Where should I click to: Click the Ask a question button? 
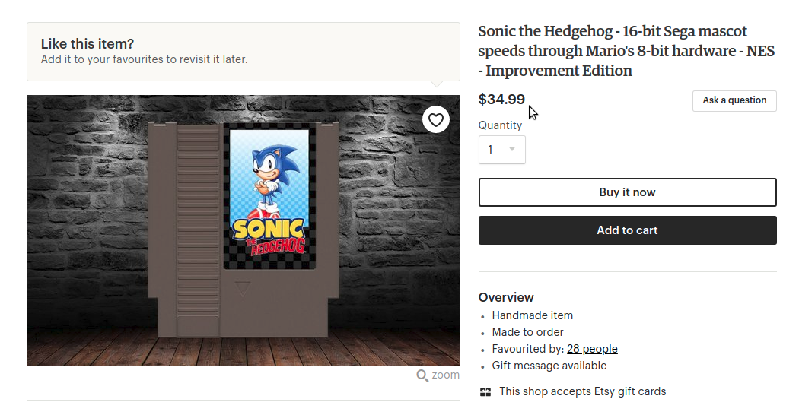click(734, 100)
